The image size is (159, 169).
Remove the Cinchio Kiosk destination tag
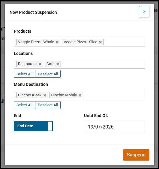(45, 95)
